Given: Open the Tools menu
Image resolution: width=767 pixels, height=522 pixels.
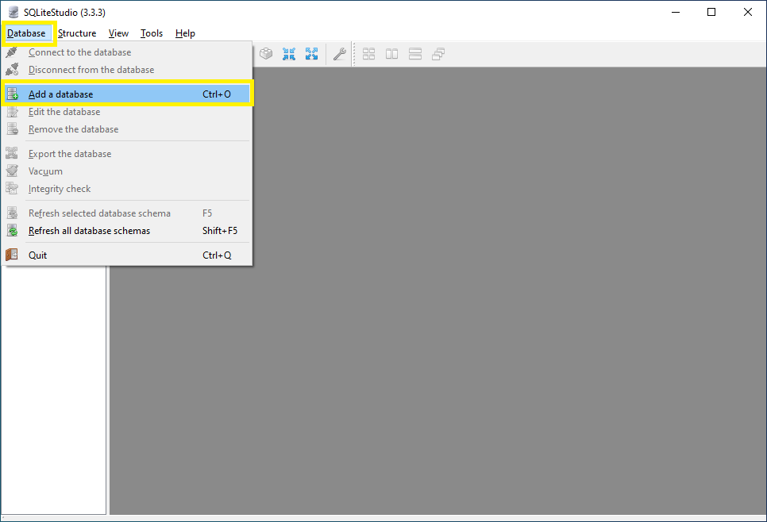Looking at the screenshot, I should point(151,33).
